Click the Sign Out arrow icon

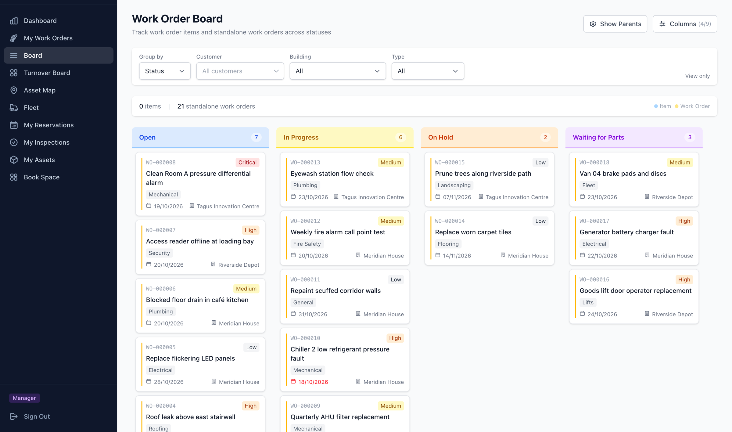click(14, 416)
